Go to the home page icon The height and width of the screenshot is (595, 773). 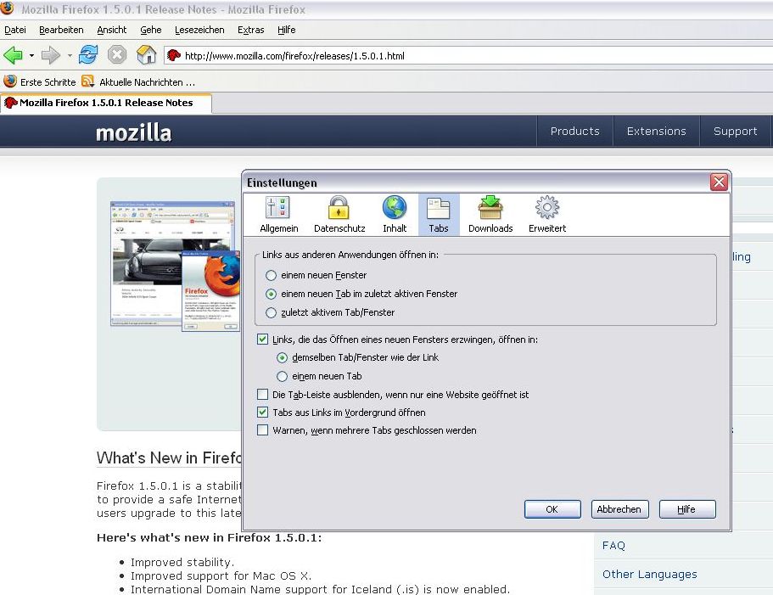pos(147,54)
